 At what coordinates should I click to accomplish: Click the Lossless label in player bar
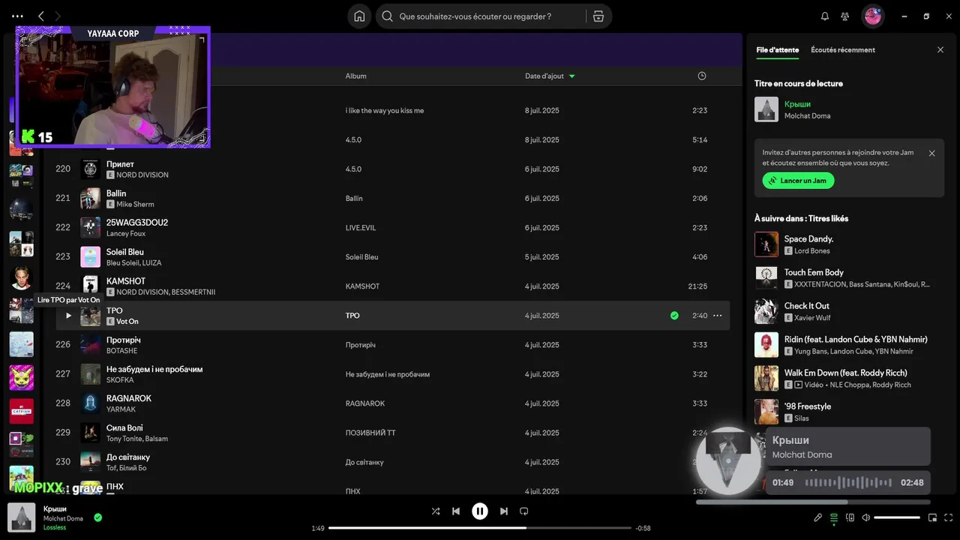click(55, 527)
